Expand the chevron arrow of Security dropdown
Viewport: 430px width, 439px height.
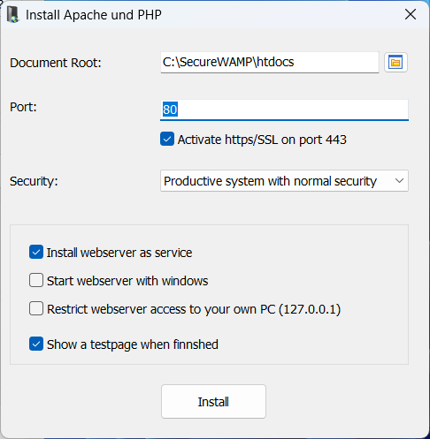(399, 181)
